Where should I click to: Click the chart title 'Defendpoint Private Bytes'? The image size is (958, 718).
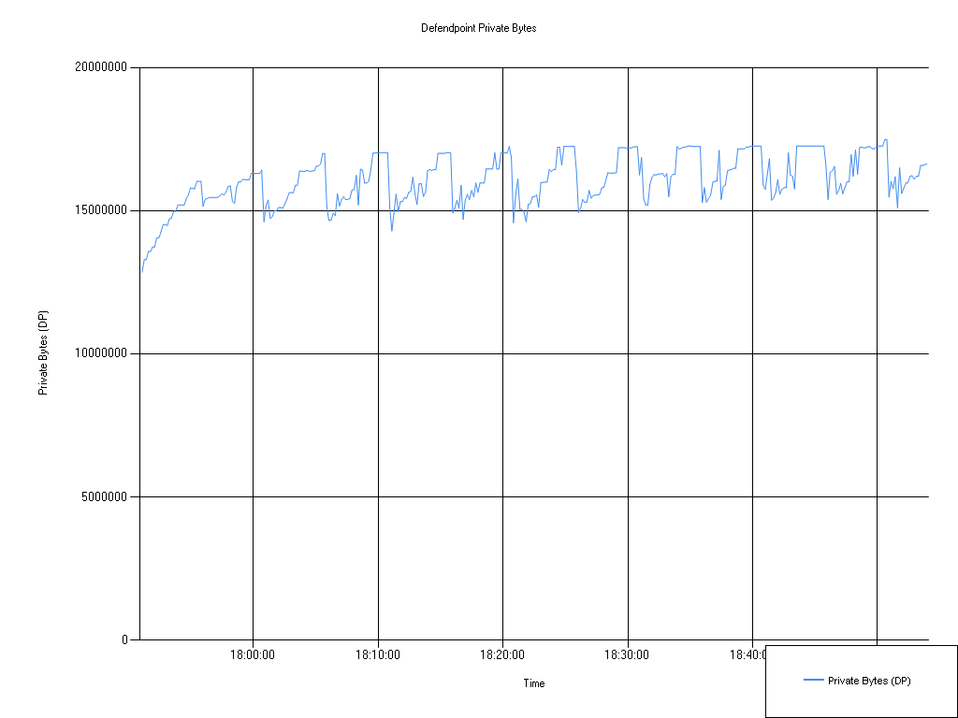click(479, 28)
